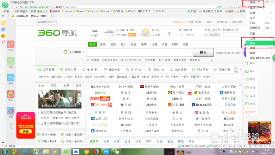Open Google Chrome from the taskbar
This screenshot has width=275, height=155.
pyautogui.click(x=86, y=151)
